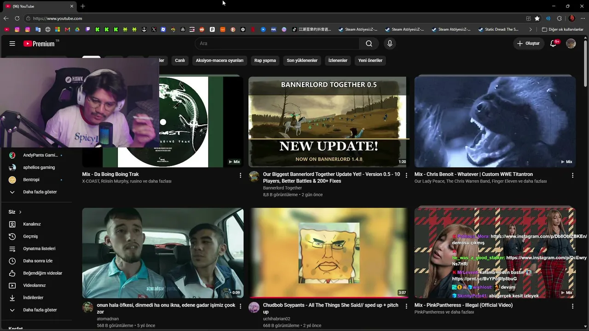Viewport: 589px width, 331px height.
Task: Open options for Chris Benoit mix
Action: coord(572,175)
